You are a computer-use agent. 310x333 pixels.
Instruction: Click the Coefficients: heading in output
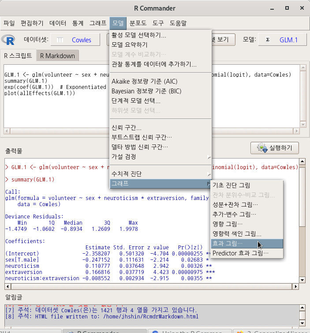(25, 241)
